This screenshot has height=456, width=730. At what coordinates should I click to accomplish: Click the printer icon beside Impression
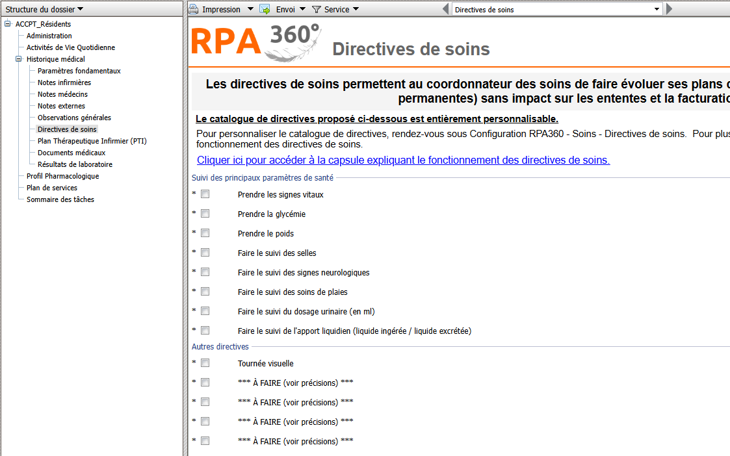(194, 9)
